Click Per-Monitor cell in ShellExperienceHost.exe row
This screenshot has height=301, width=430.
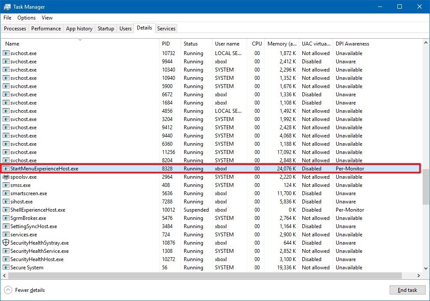pos(350,210)
